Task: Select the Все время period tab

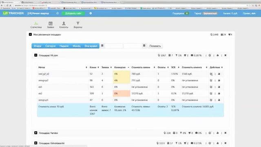Action: click(91, 46)
